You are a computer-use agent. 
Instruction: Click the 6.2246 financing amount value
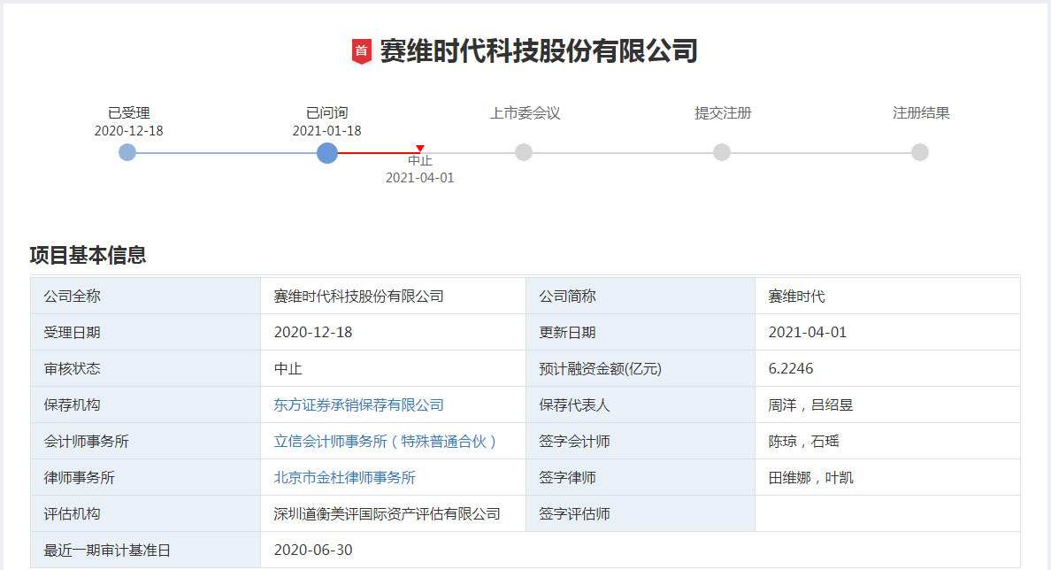click(791, 369)
